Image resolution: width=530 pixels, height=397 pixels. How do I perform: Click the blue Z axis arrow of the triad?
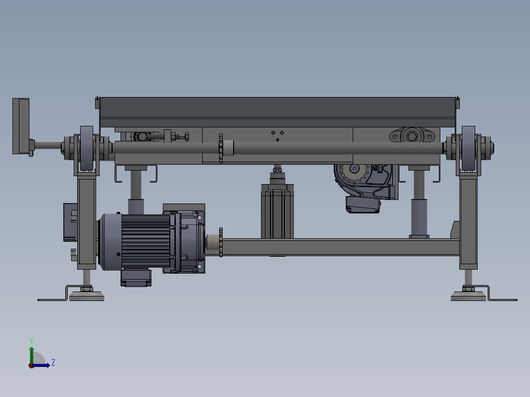point(41,365)
